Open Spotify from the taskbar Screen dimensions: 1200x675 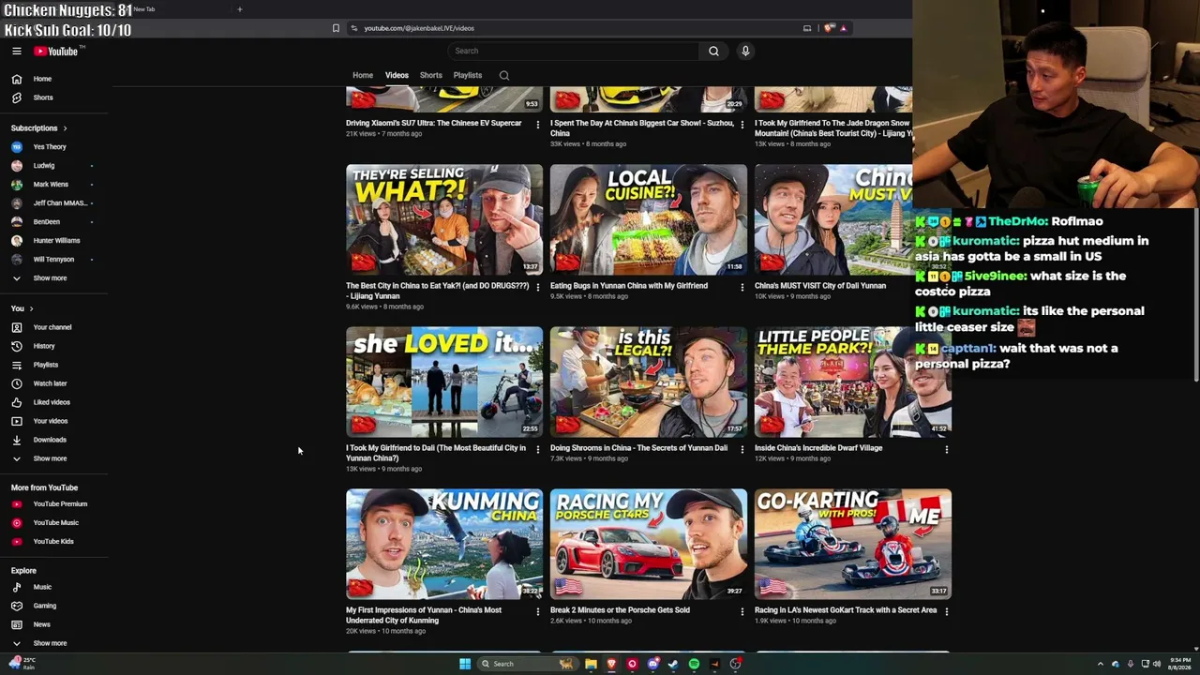coord(694,664)
